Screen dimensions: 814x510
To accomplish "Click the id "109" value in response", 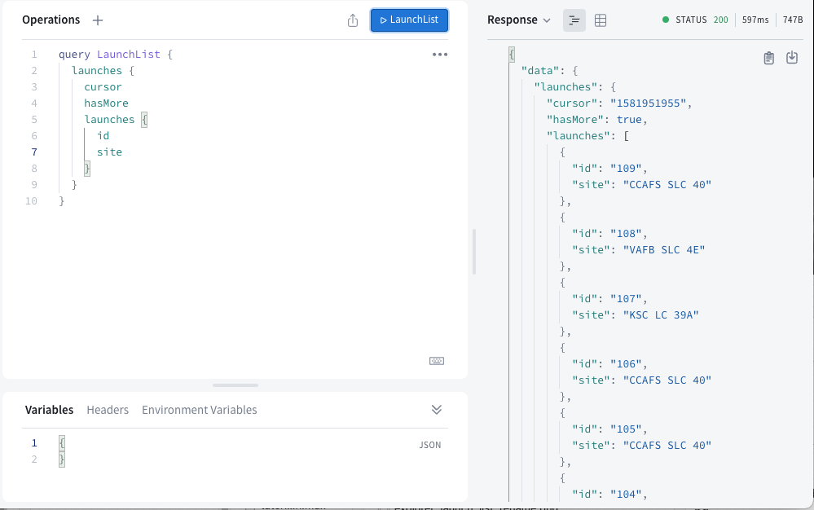I will coord(626,169).
